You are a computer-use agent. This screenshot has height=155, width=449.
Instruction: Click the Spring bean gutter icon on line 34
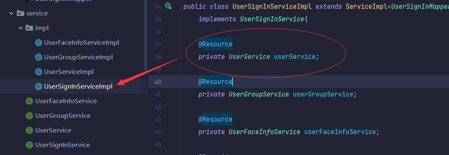[x=168, y=6]
